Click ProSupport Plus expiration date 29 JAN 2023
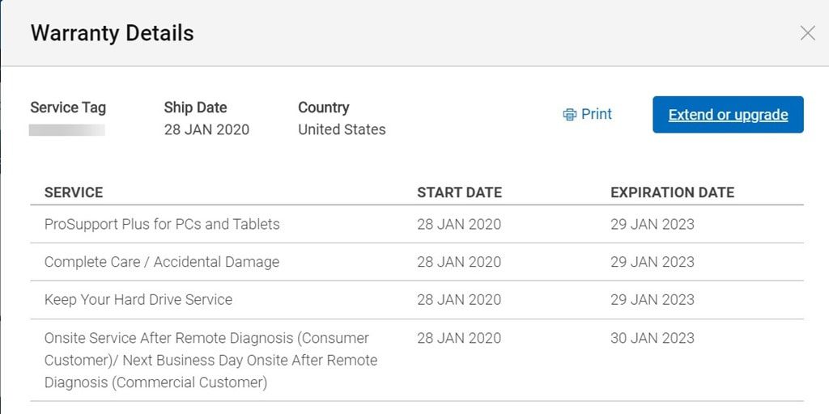829x414 pixels. pos(652,224)
